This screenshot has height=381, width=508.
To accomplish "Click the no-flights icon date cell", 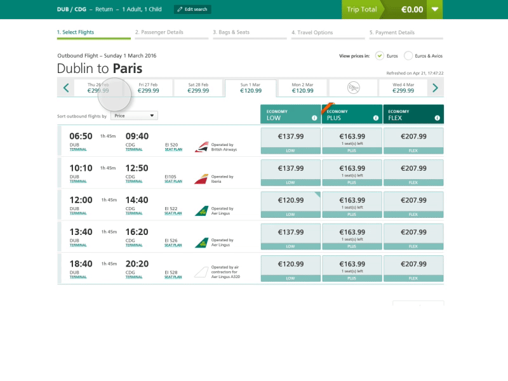I will coord(354,88).
